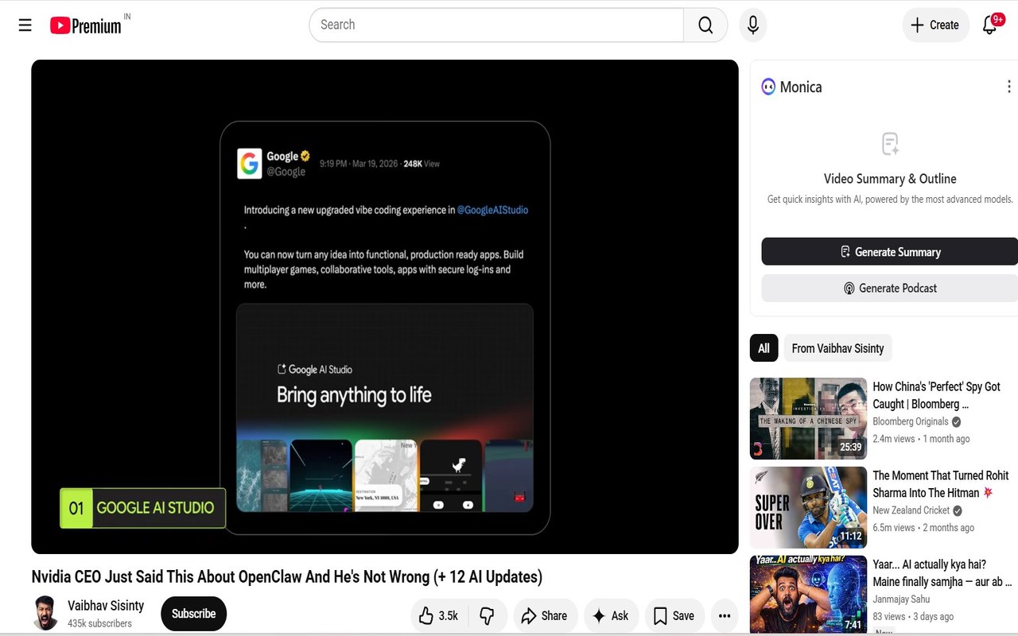Open the Rohit Sharma Super Over thumbnail
Viewport: 1018px width, 636px height.
click(x=808, y=507)
